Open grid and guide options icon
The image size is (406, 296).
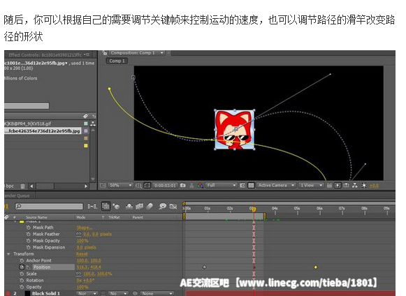(139, 186)
